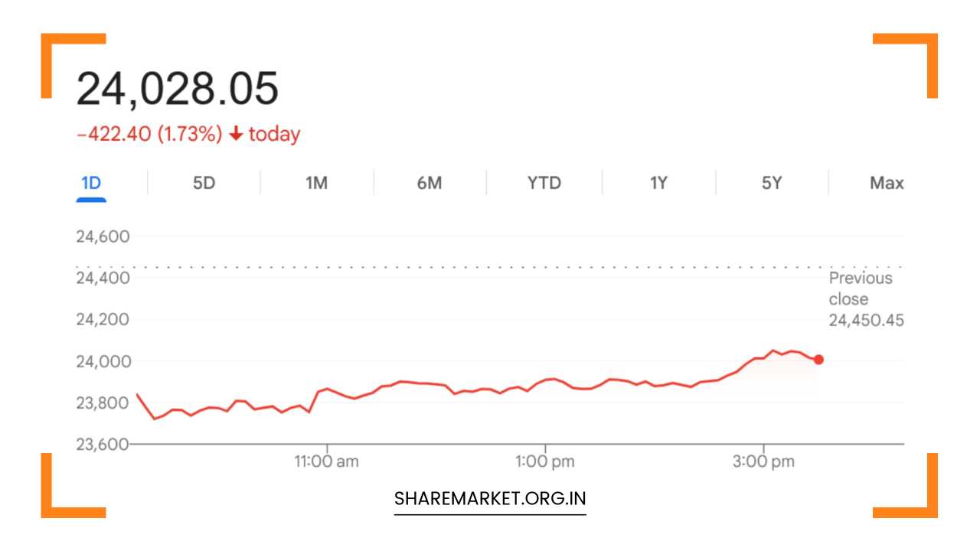The height and width of the screenshot is (551, 980).
Task: Open the 6M performance chart
Action: click(429, 183)
